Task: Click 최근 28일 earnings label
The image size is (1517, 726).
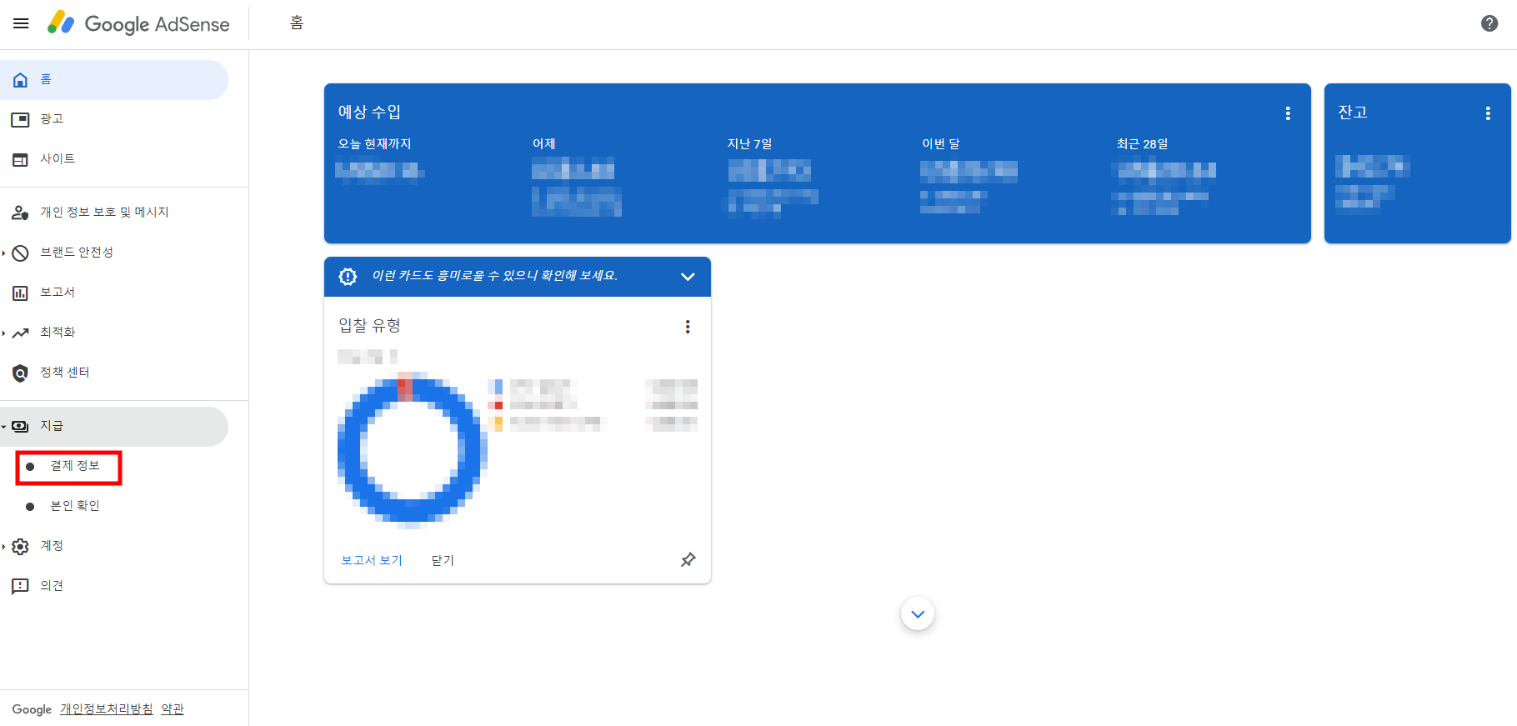Action: pyautogui.click(x=1143, y=144)
